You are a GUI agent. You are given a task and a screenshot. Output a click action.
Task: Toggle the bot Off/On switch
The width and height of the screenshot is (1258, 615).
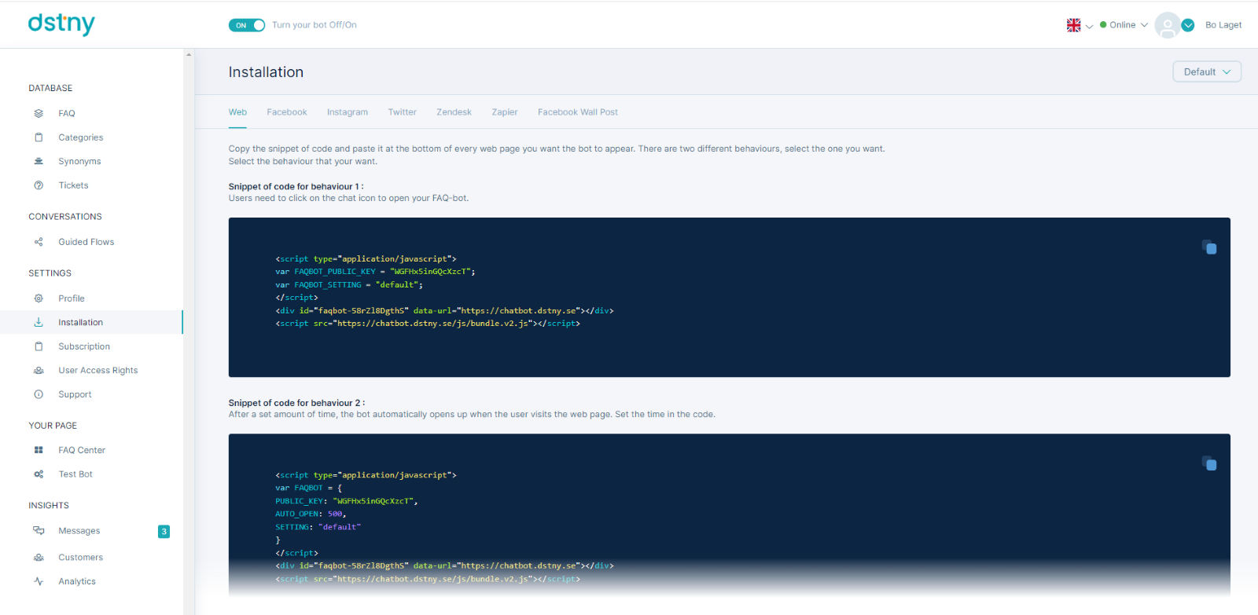pos(247,25)
